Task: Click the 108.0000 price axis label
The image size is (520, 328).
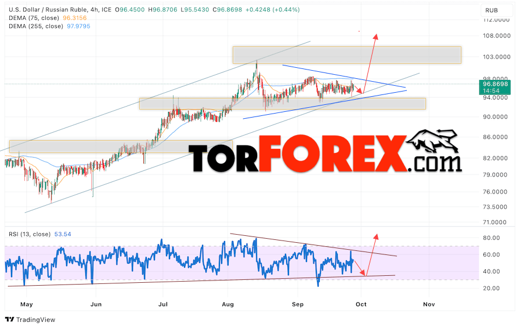Action: [x=496, y=36]
